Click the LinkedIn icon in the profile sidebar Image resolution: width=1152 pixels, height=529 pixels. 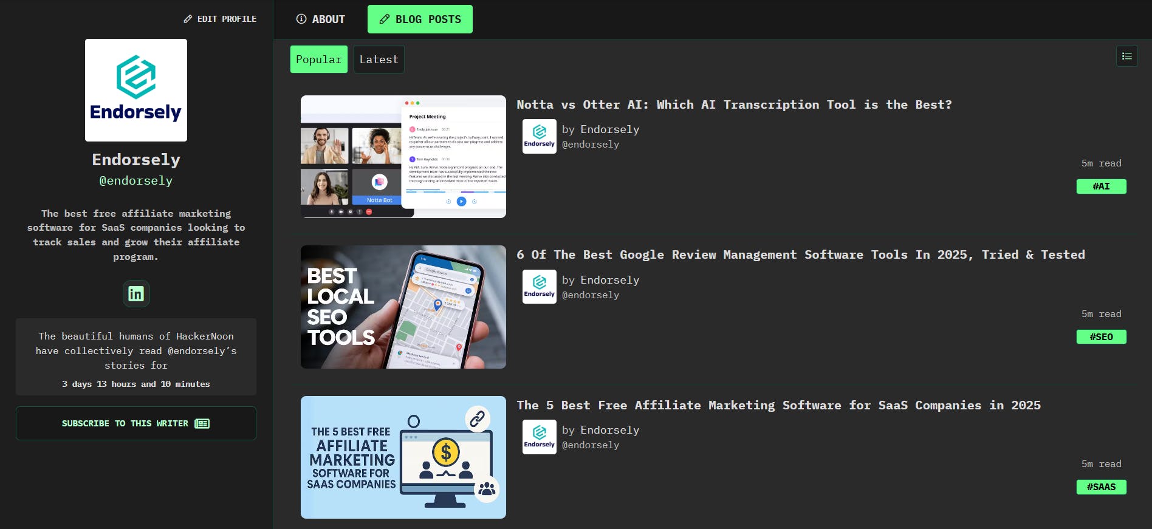136,294
